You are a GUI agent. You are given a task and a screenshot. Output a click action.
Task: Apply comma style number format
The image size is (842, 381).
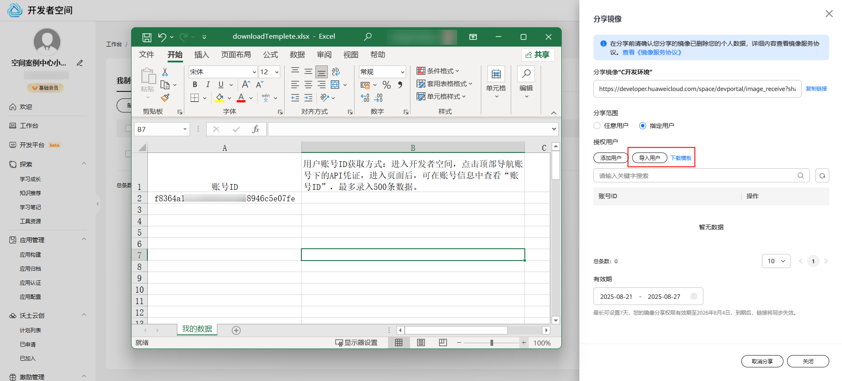[400, 85]
